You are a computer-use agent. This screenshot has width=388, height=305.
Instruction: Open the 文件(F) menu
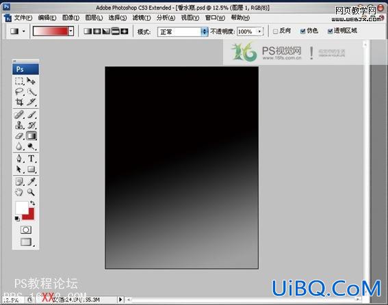click(x=23, y=18)
